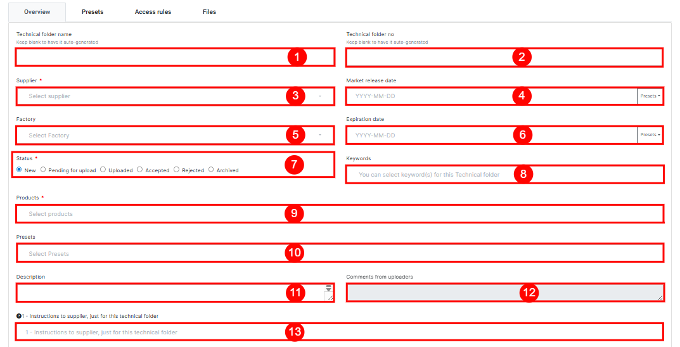This screenshot has width=680, height=347.
Task: Select the Archived status option
Action: tap(212, 170)
